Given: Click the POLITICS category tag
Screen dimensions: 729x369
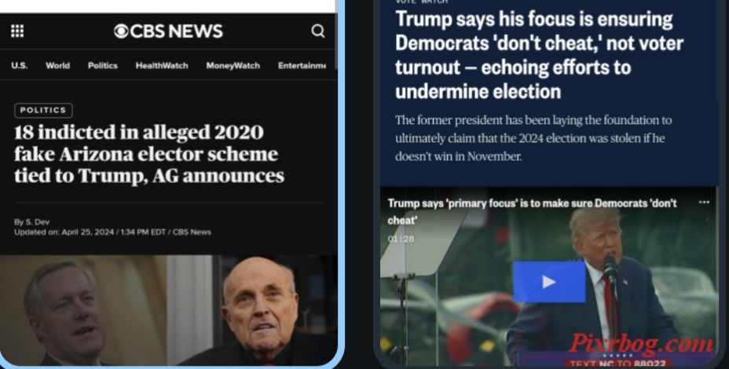Looking at the screenshot, I should [43, 110].
